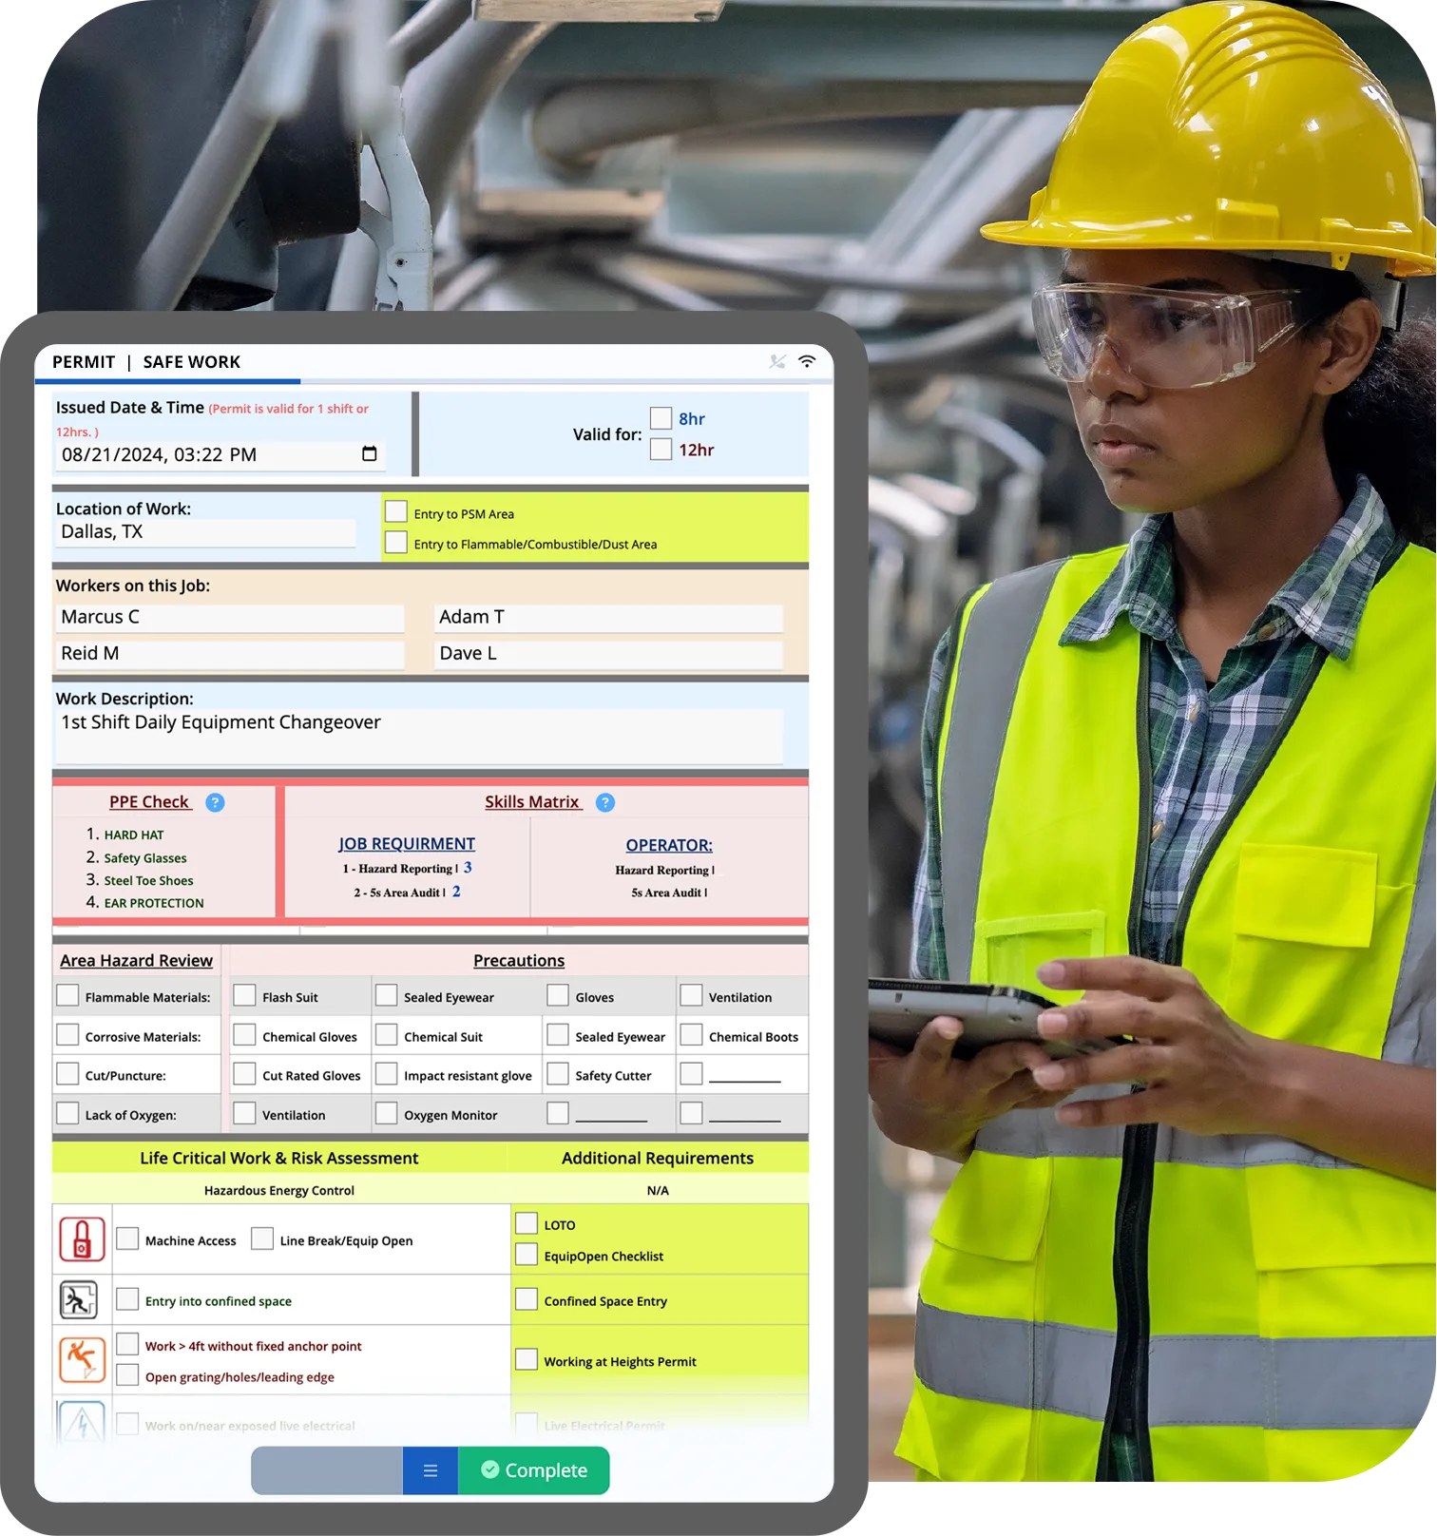Open the PPE Check help icon
Viewport: 1437px width, 1536px height.
216,802
